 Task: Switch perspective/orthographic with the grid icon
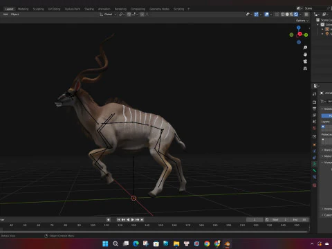305,68
